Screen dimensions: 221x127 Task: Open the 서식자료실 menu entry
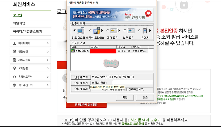click(30, 60)
